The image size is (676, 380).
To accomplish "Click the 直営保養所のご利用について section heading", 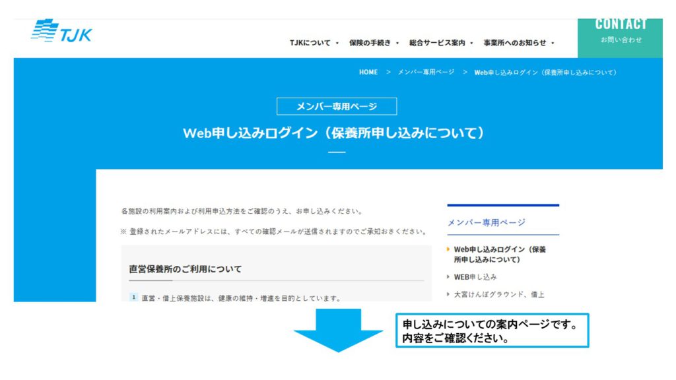I will point(186,269).
